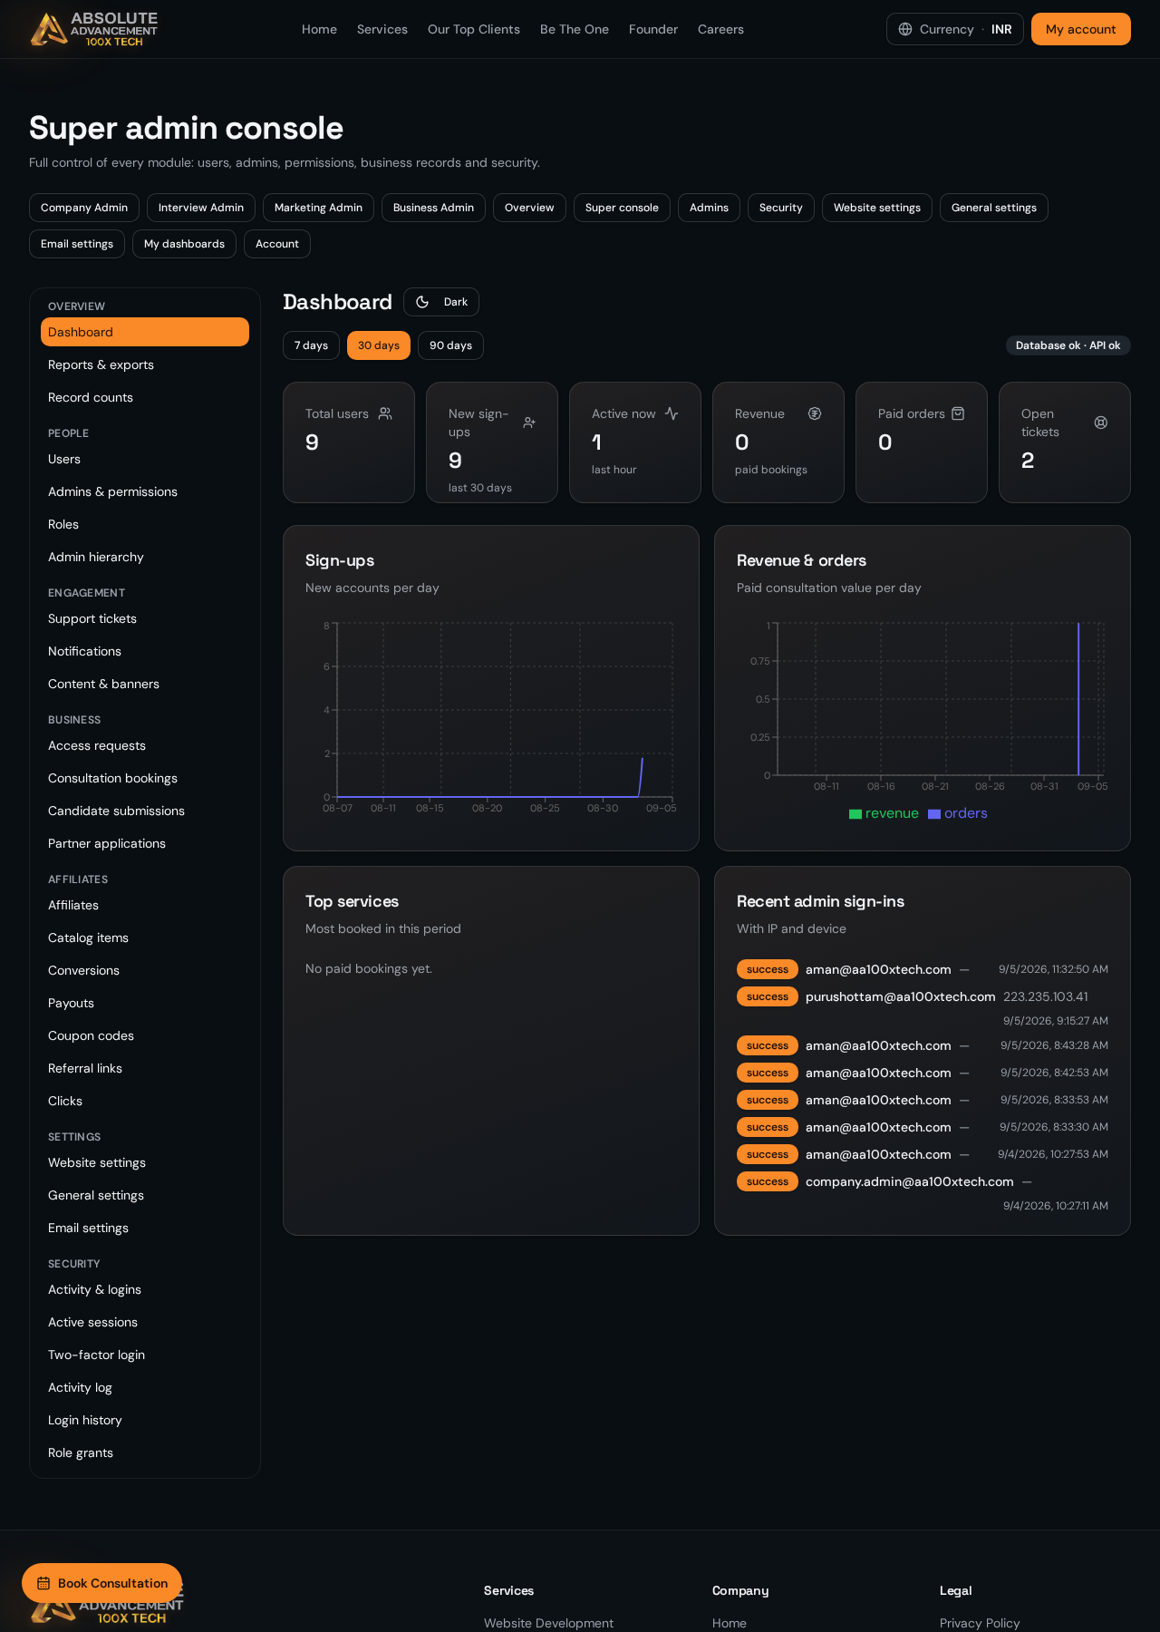The height and width of the screenshot is (1632, 1160).
Task: Go to Coupon codes in the sidebar
Action: coord(145,1035)
